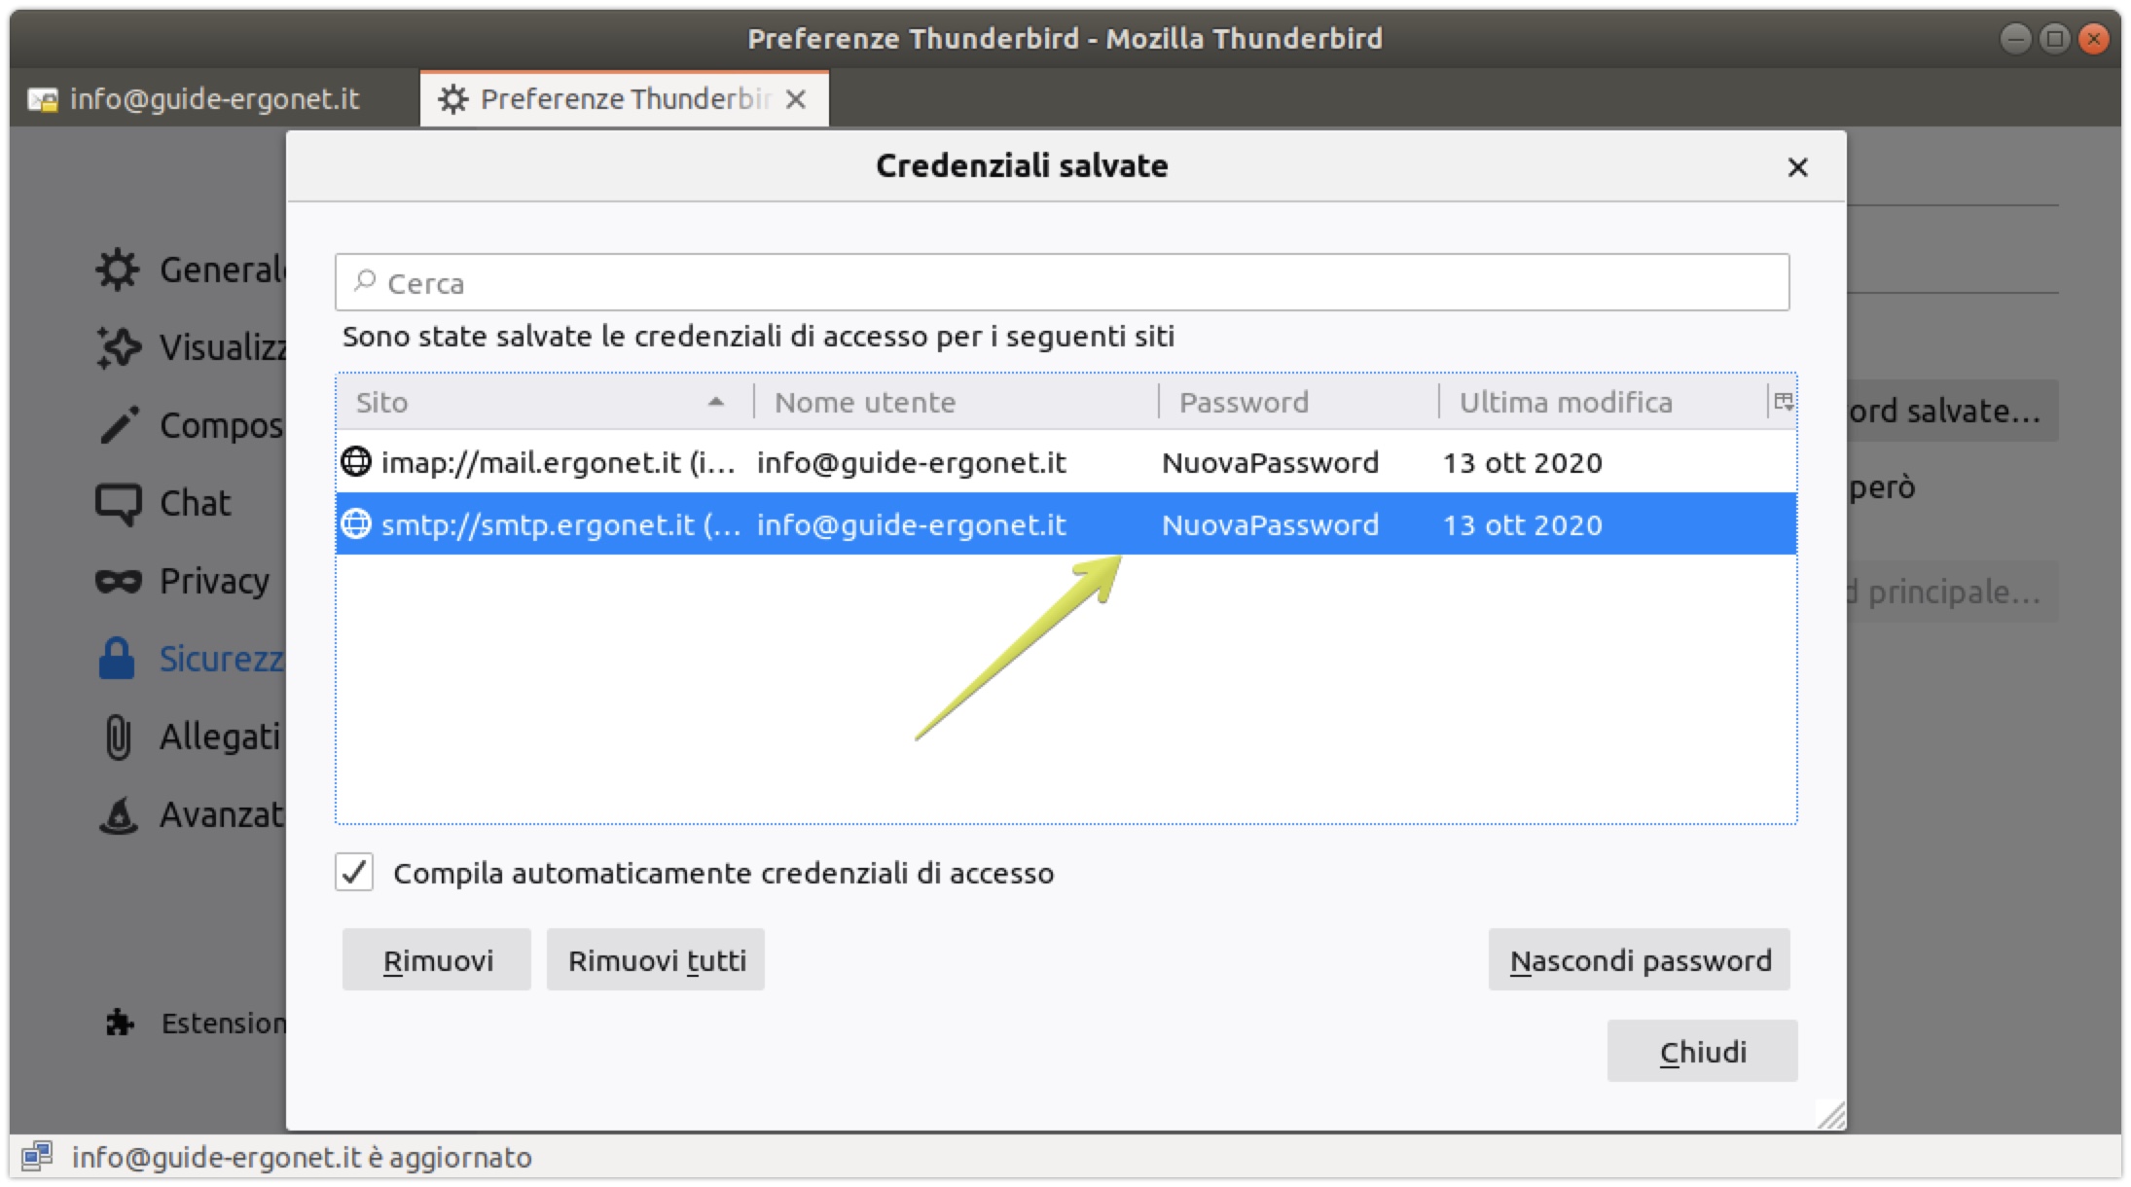Open the Avanzate wizard hat icon
Image resolution: width=2131 pixels, height=1187 pixels.
[x=118, y=815]
